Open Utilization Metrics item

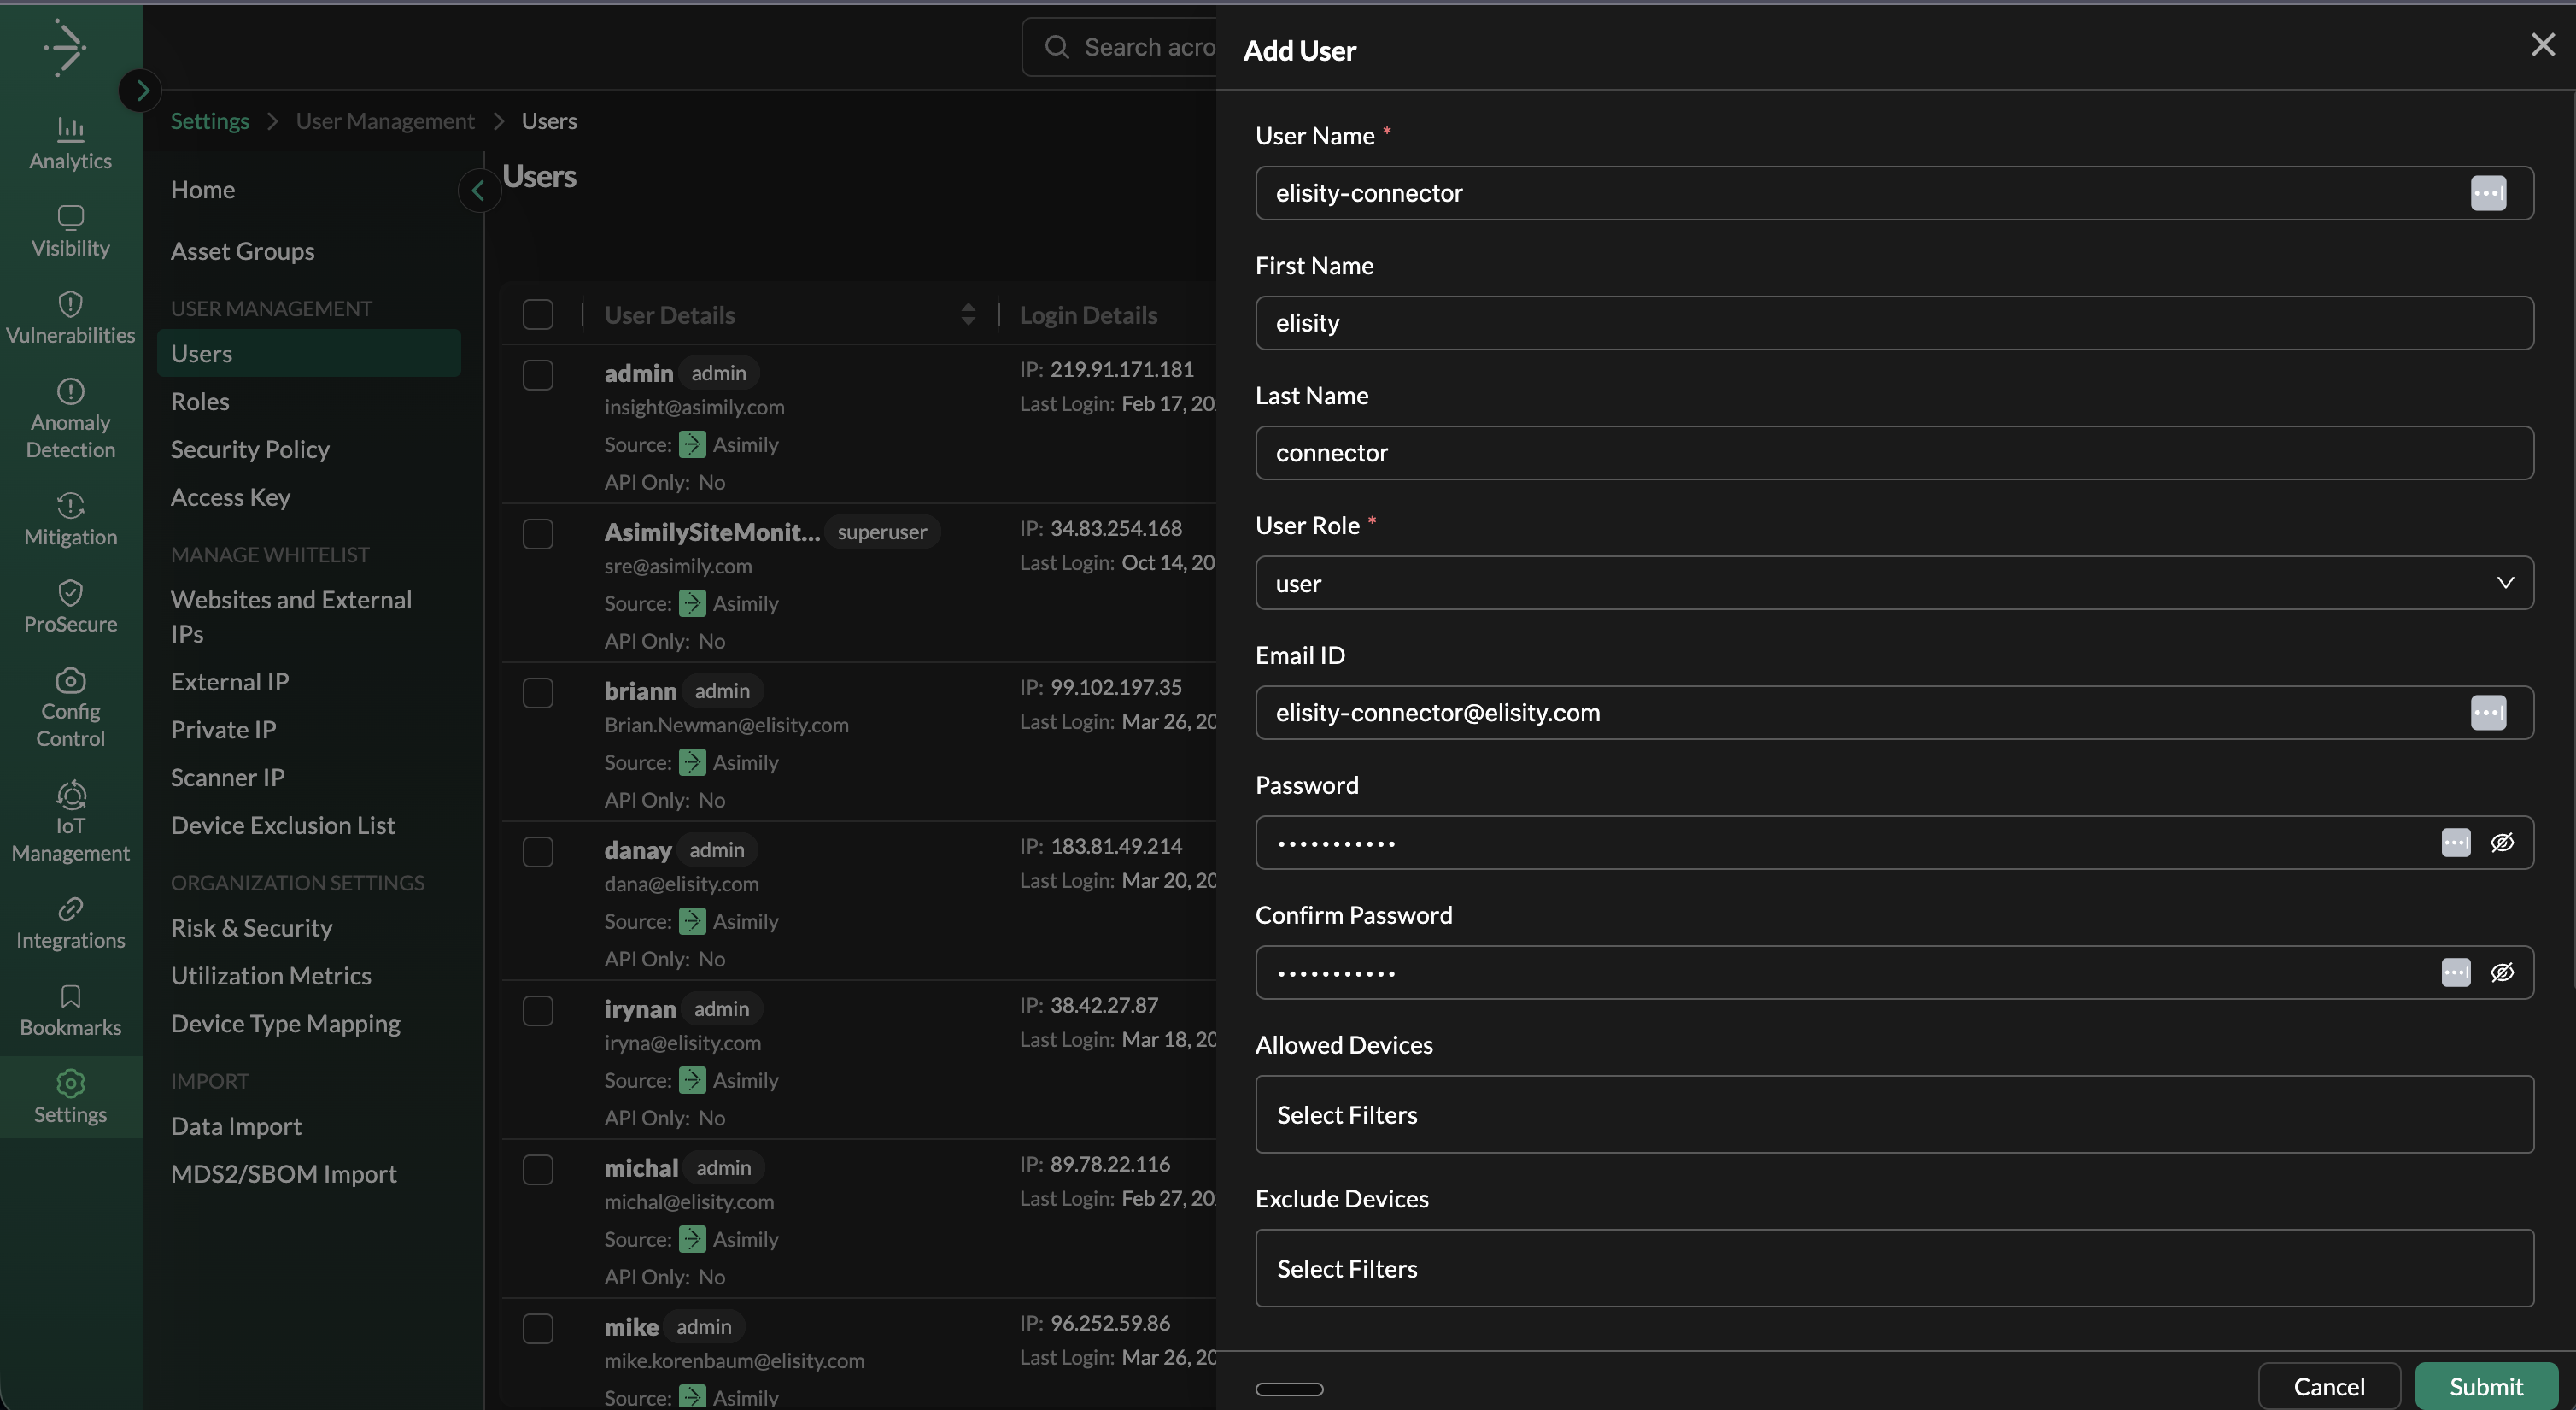pos(271,976)
